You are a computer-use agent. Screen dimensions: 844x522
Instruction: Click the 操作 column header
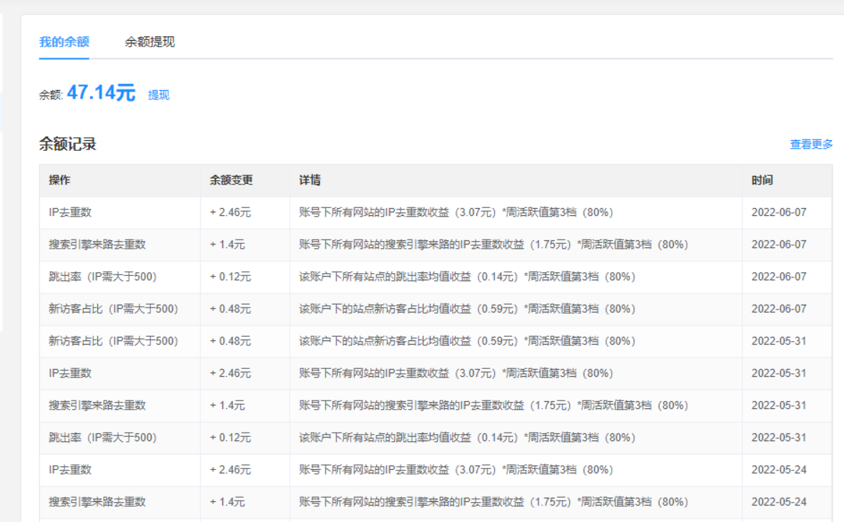[59, 181]
